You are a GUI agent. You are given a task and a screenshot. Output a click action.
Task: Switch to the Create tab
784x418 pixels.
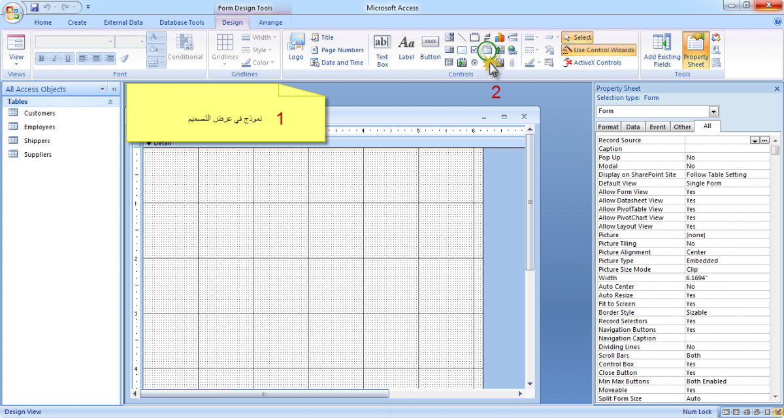click(x=77, y=22)
